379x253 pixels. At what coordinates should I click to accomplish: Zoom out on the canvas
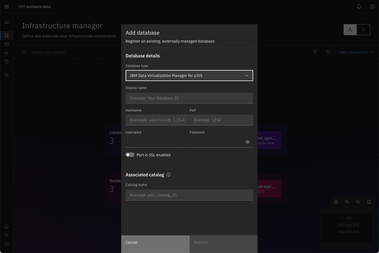(x=358, y=202)
